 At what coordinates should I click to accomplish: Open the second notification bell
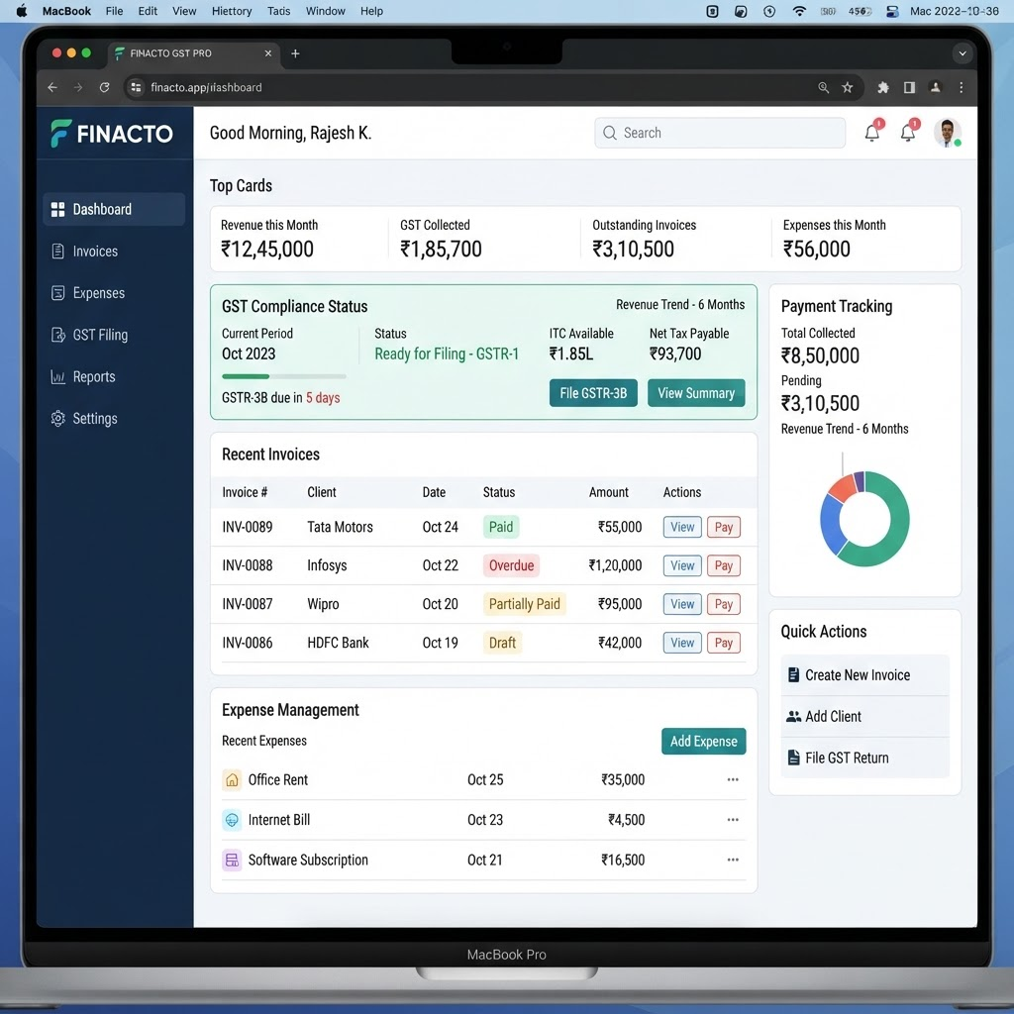[908, 132]
